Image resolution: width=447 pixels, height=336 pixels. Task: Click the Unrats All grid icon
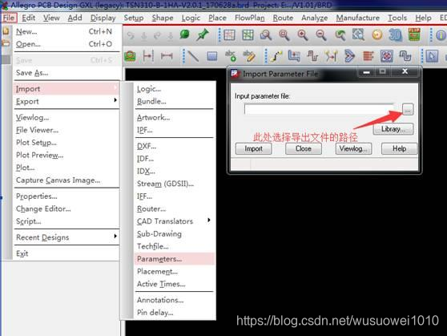click(229, 34)
